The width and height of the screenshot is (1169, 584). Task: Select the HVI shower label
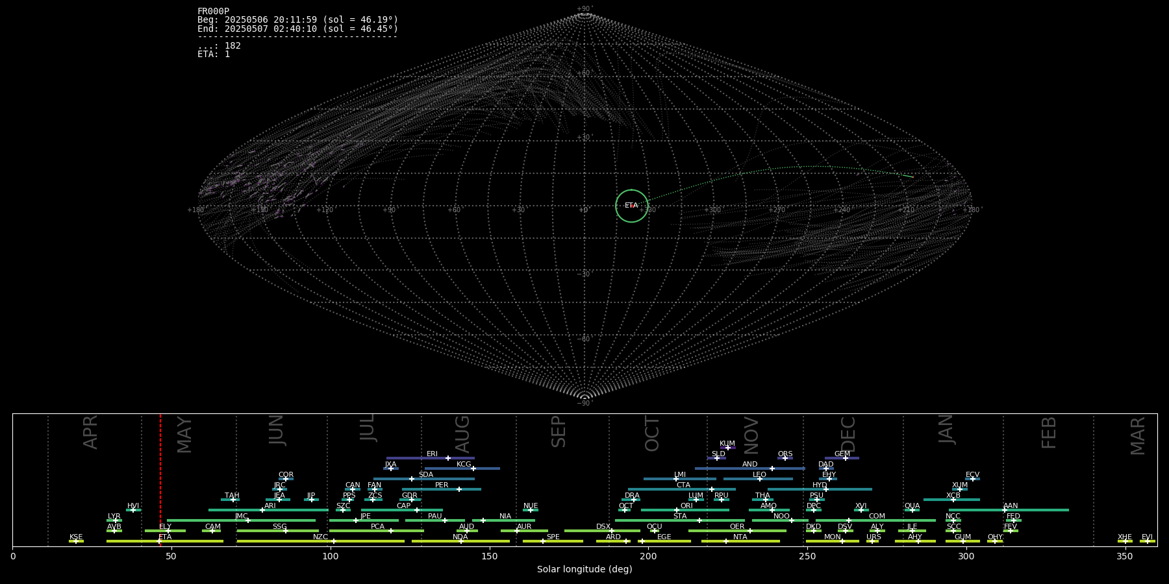coord(133,506)
